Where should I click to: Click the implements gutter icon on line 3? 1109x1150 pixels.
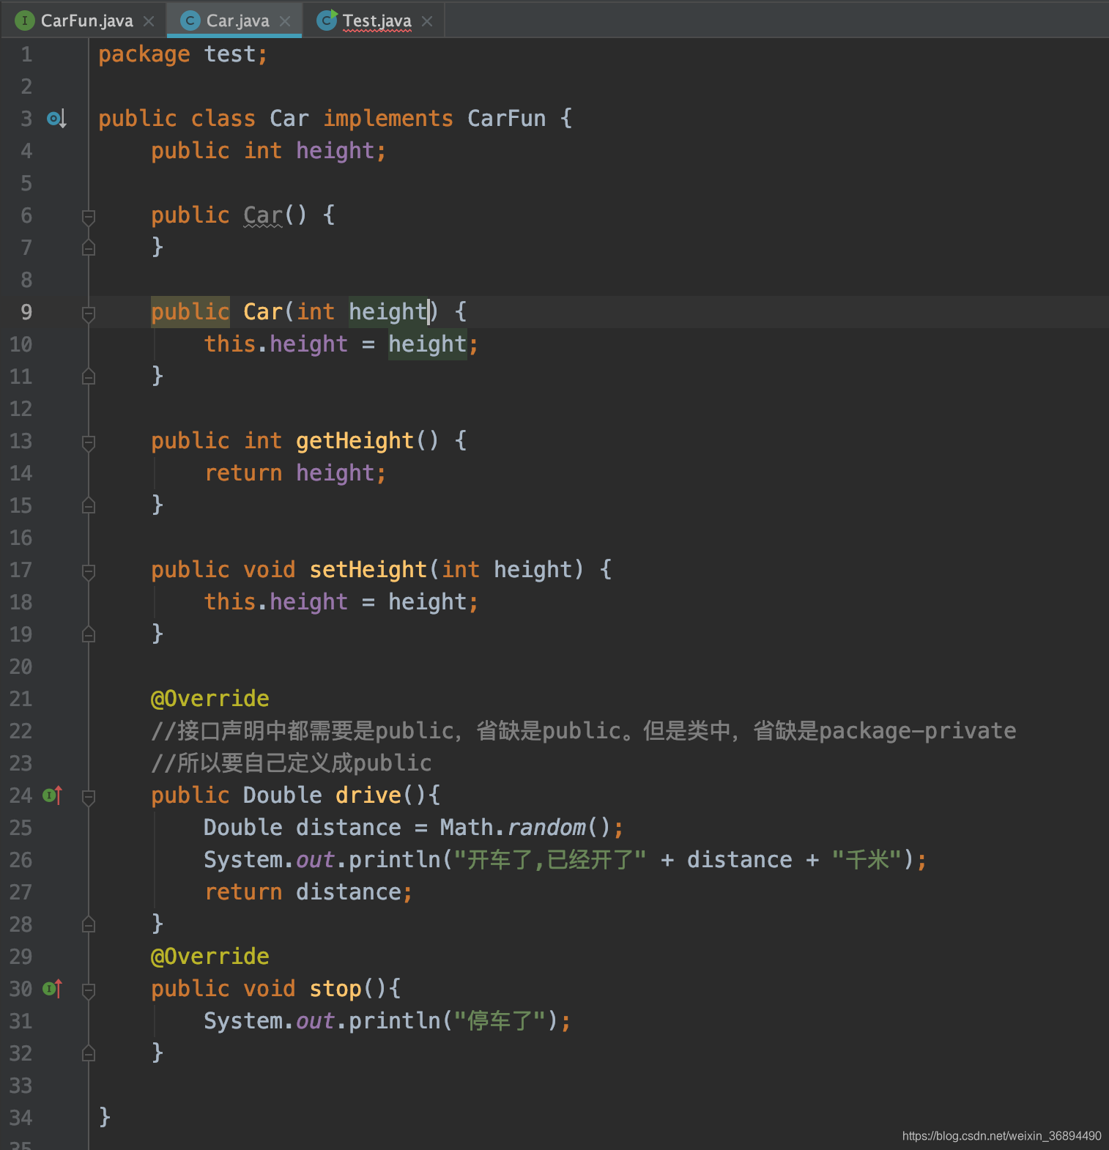tap(56, 118)
